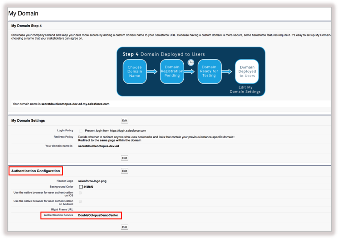Click the Right Frame URL label
This screenshot has width=339, height=239.
62,209
